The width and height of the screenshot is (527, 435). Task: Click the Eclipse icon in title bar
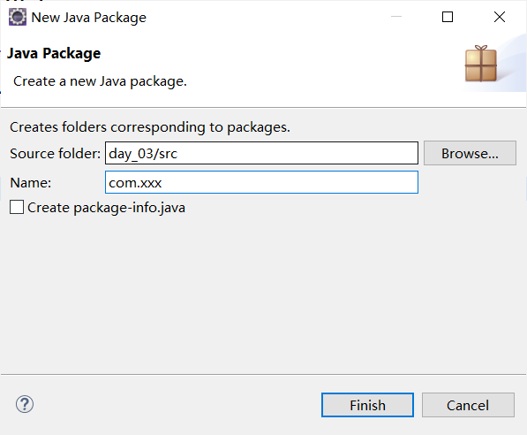coord(17,17)
